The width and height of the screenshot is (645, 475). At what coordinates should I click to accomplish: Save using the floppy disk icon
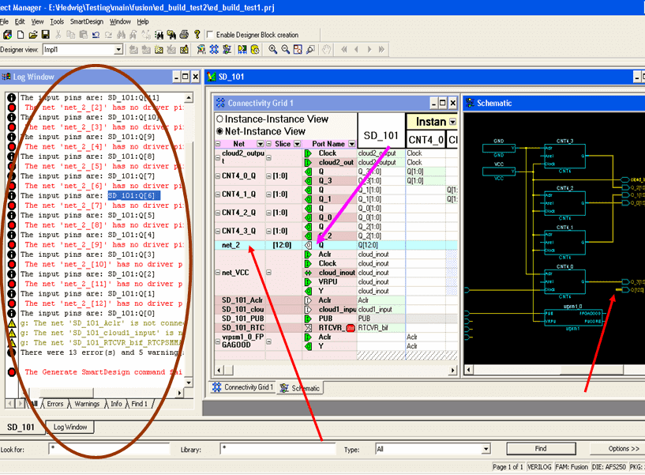(45, 35)
